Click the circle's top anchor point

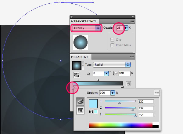(x=61, y=2)
